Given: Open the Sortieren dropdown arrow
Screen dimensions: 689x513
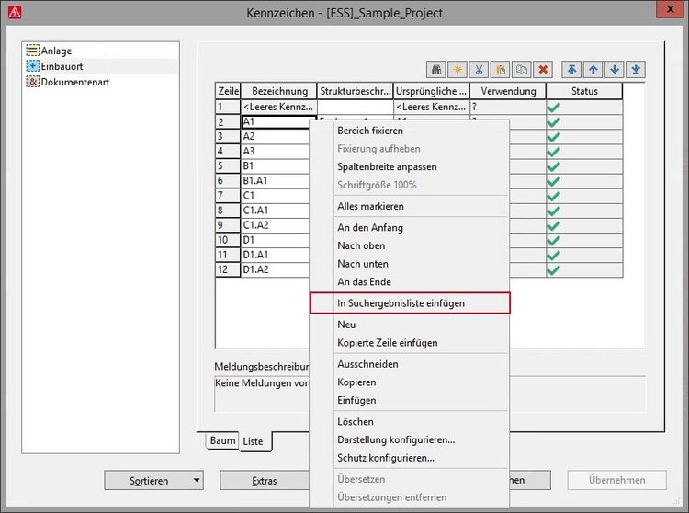Looking at the screenshot, I should point(197,480).
